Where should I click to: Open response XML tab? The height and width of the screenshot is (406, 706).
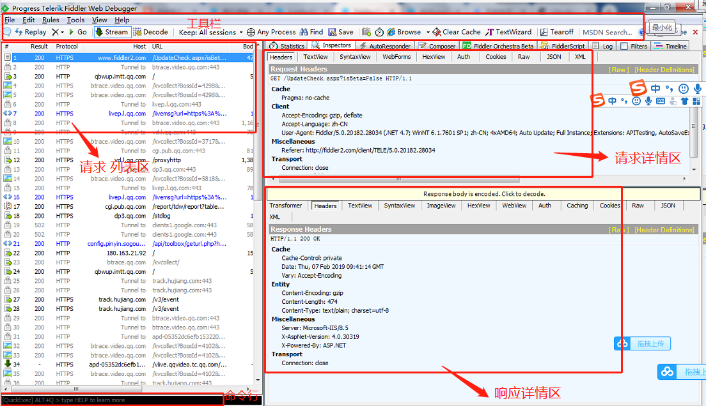click(x=274, y=216)
